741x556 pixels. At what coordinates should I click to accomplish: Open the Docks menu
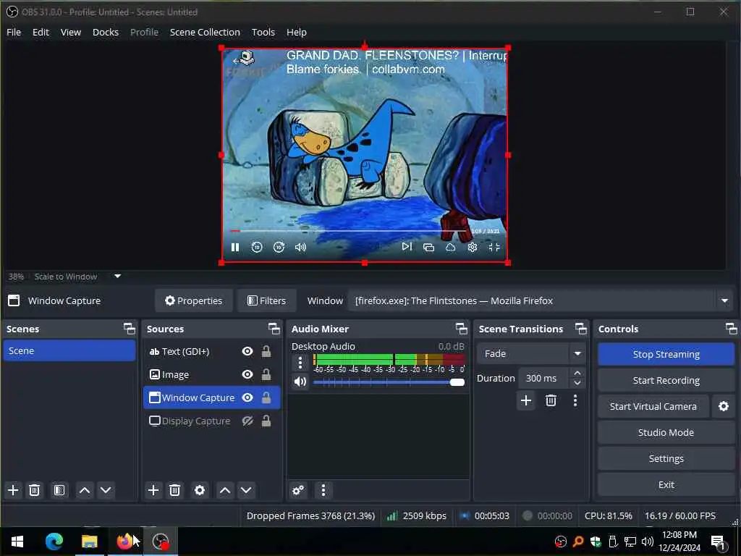[x=106, y=32]
